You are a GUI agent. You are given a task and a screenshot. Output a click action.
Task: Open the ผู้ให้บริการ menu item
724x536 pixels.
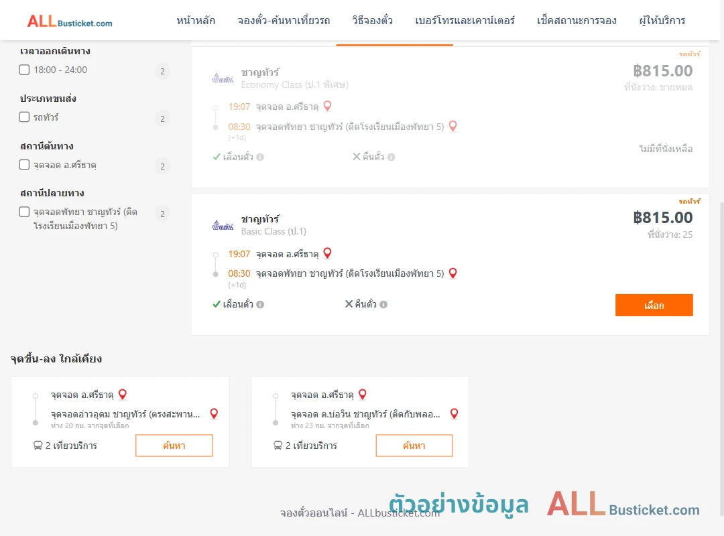click(662, 20)
